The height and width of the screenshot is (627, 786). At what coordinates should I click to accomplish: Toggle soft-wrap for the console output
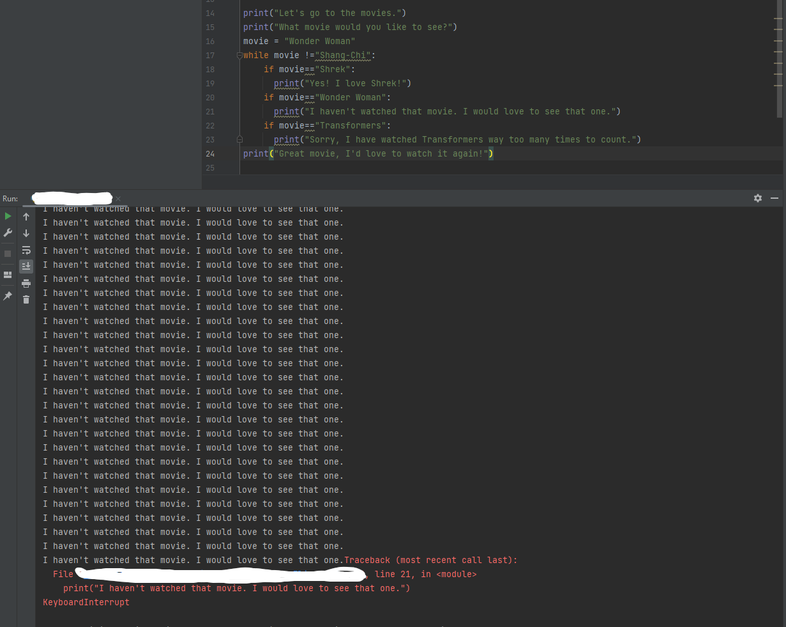[26, 251]
